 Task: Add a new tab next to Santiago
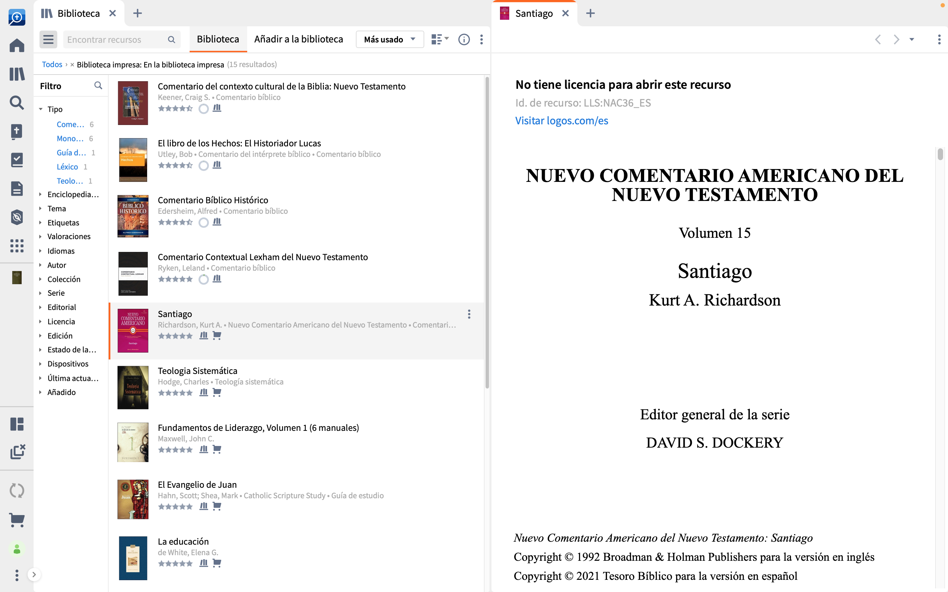pos(590,13)
